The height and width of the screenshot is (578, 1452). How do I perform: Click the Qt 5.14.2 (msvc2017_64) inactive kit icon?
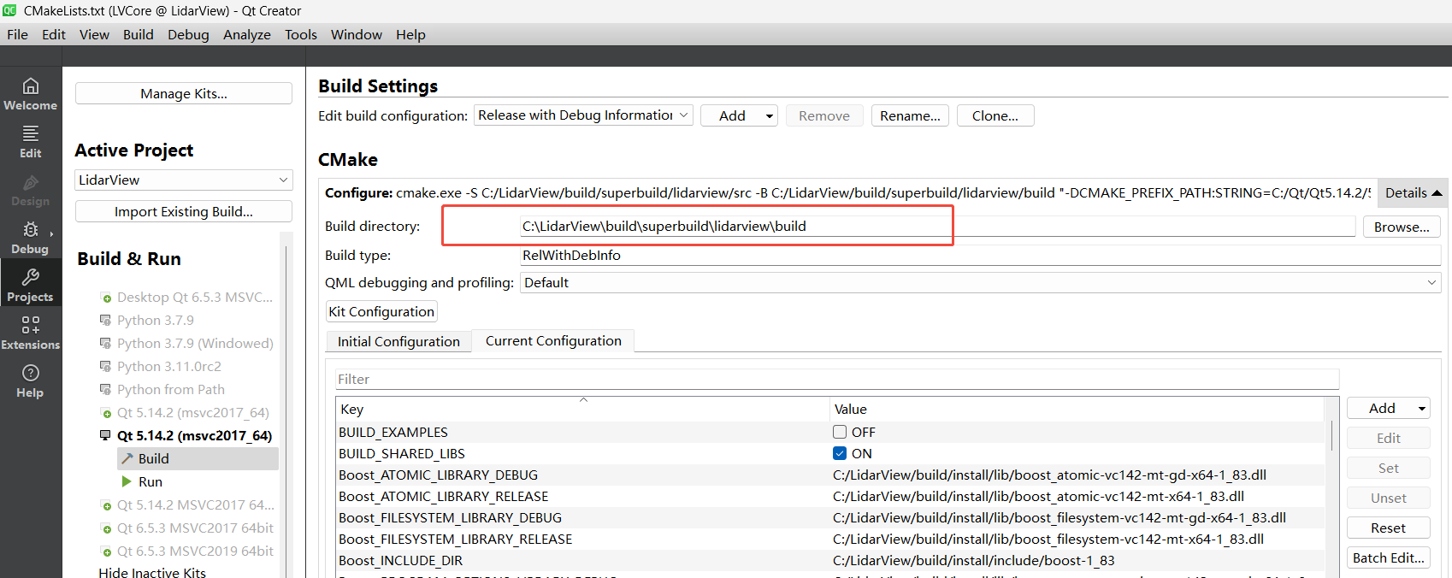coord(106,414)
